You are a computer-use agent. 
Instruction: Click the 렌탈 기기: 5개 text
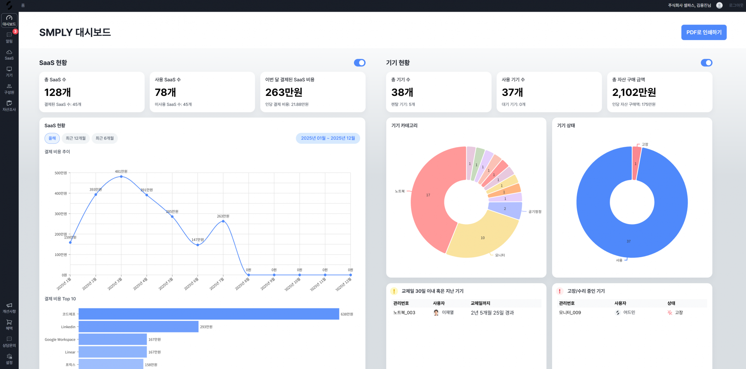403,104
